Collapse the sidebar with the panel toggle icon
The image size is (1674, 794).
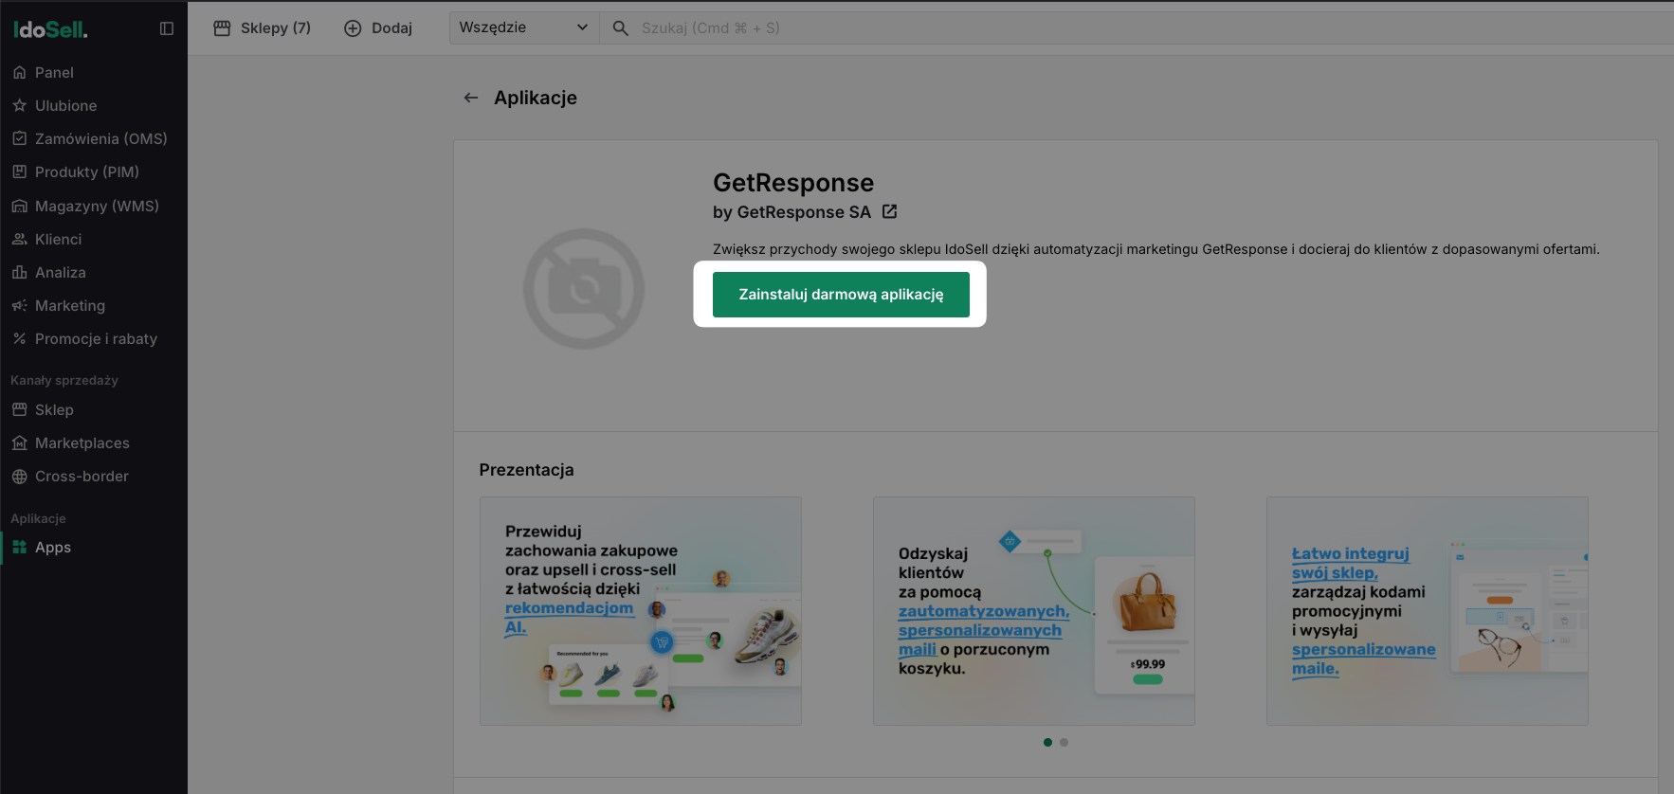(167, 28)
